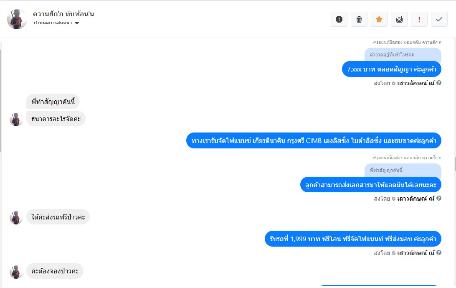Mark conversation unread with envelope icon
Image resolution: width=456 pixels, height=288 pixels.
399,19
